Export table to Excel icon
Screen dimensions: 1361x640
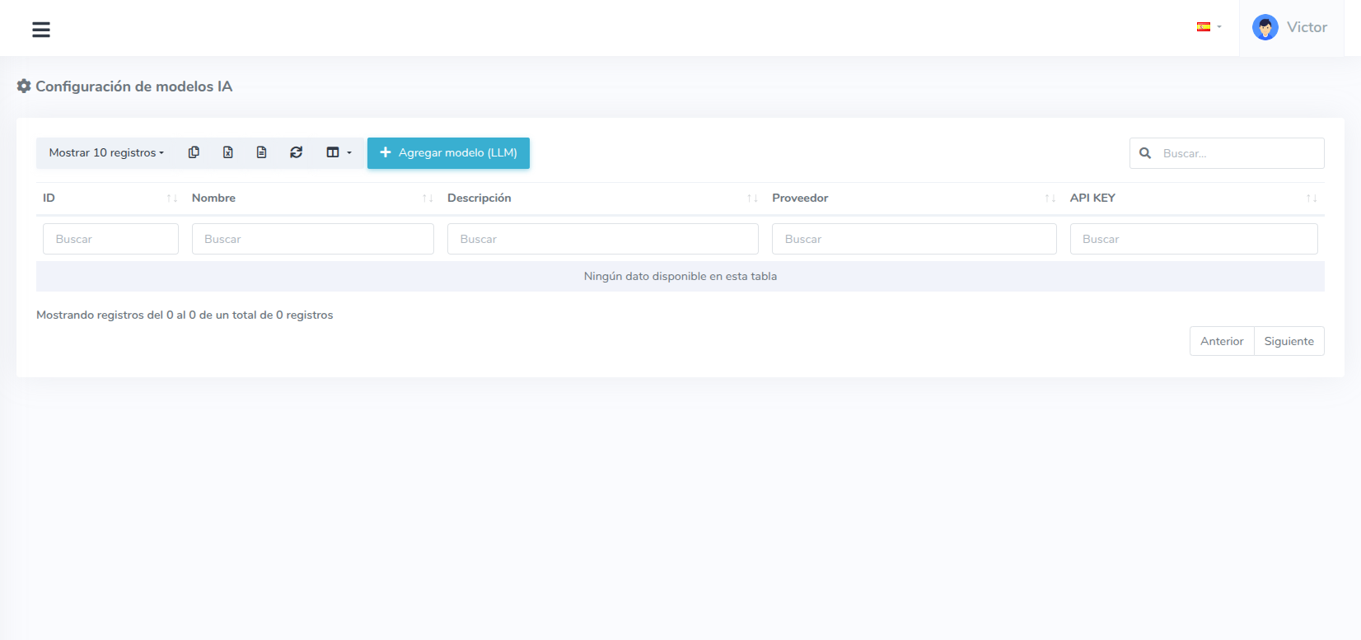pyautogui.click(x=228, y=152)
